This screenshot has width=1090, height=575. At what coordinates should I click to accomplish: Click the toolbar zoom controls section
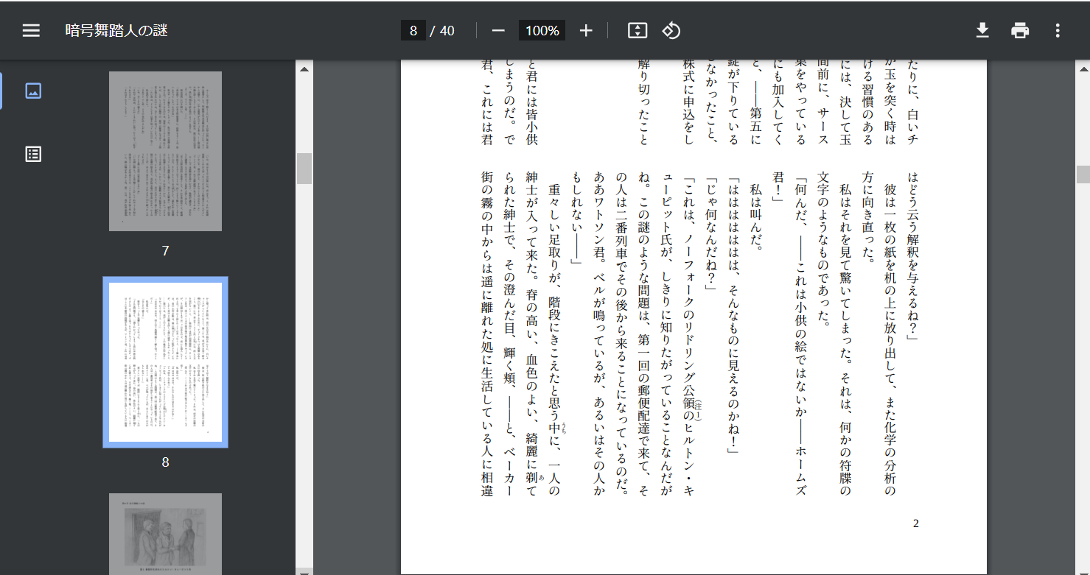coord(542,30)
